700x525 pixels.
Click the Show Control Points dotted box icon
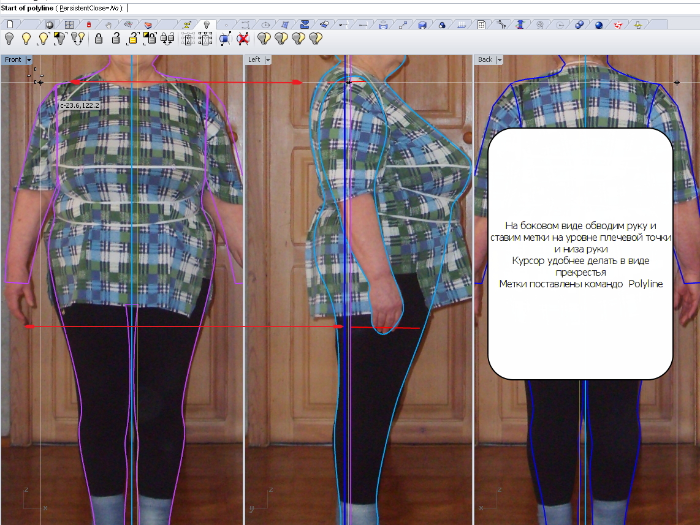205,39
